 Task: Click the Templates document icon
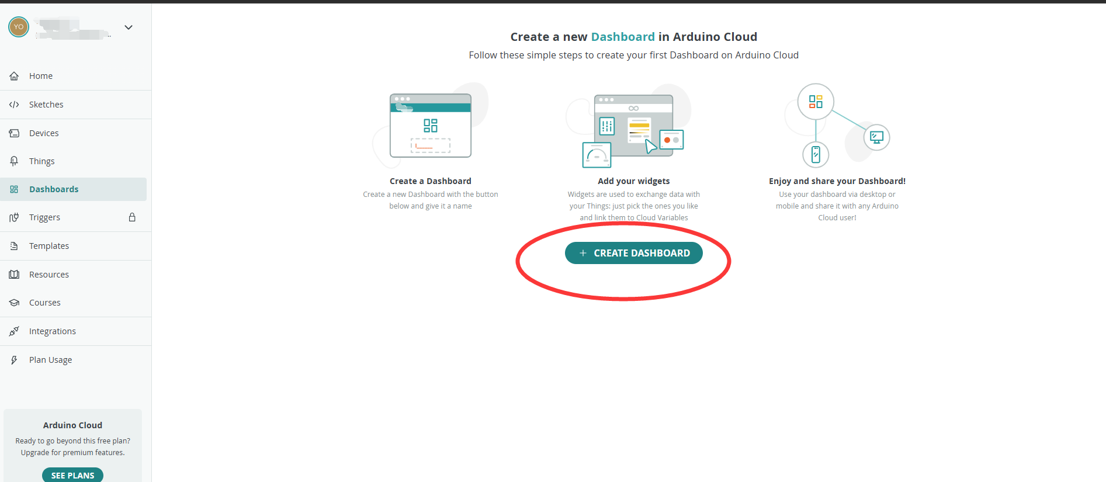point(14,246)
